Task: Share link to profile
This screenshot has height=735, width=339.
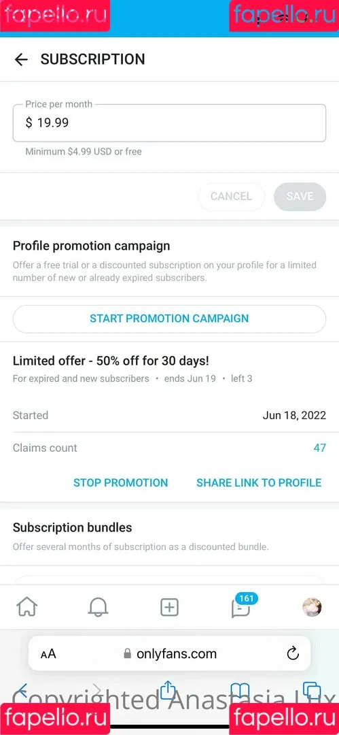Action: [259, 483]
